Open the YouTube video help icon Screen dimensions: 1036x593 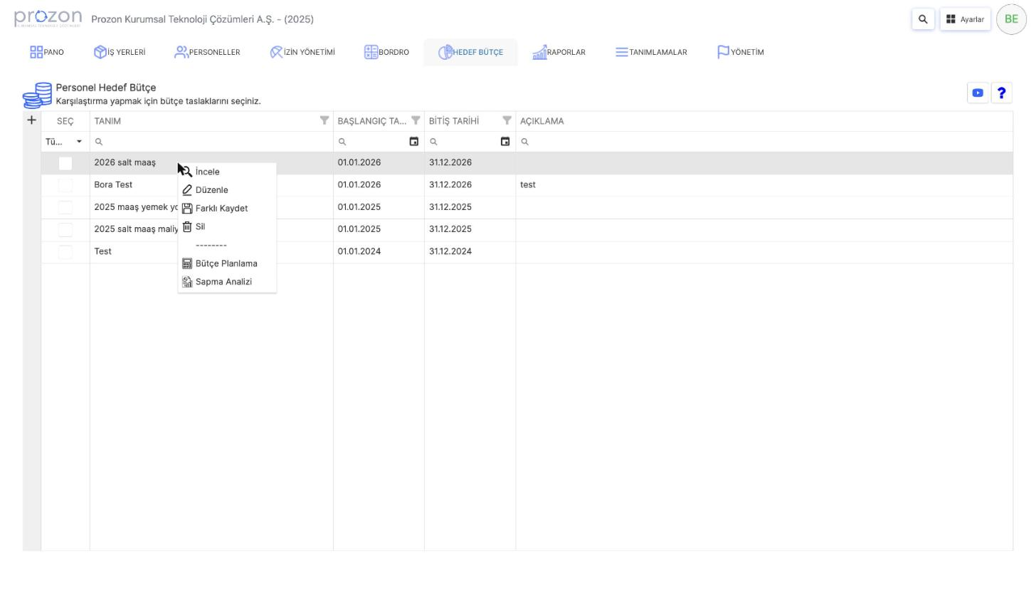pyautogui.click(x=978, y=93)
